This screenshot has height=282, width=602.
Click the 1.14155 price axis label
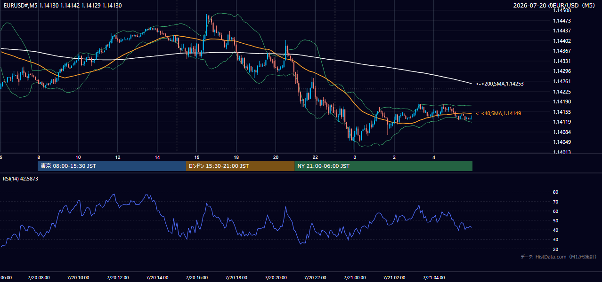click(x=562, y=112)
